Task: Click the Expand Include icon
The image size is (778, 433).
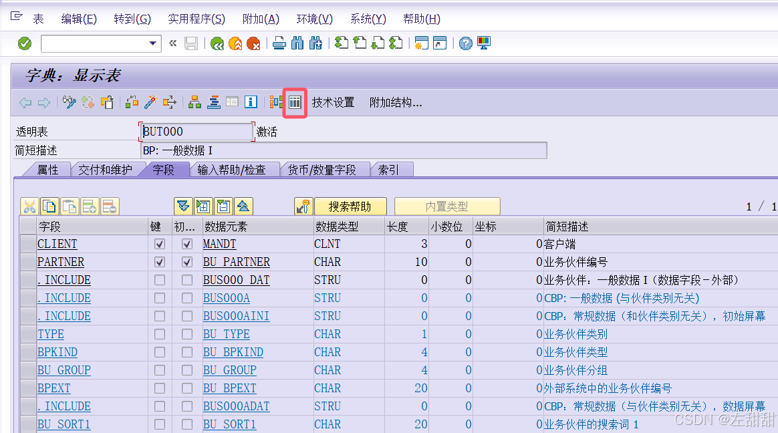Action: 203,206
